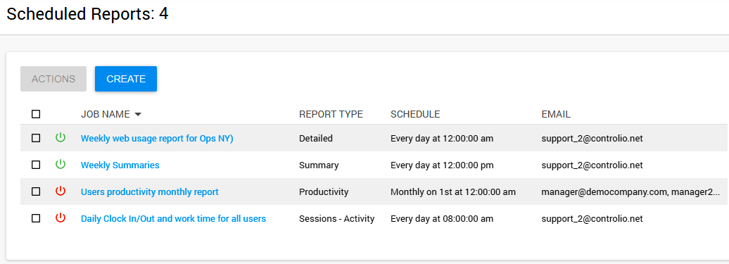Open Users productivity monthly report job
This screenshot has height=264, width=729.
[x=150, y=192]
